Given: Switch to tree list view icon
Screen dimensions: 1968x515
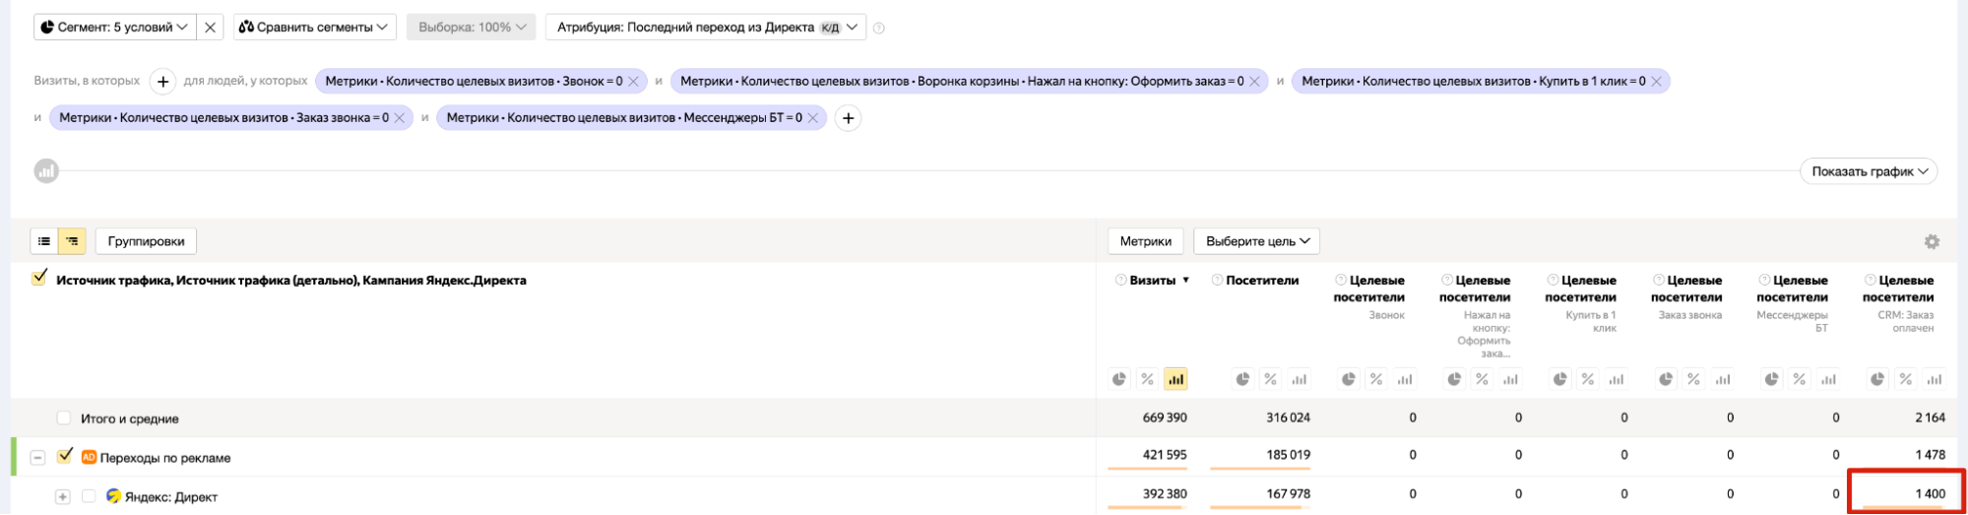Looking at the screenshot, I should [x=72, y=241].
